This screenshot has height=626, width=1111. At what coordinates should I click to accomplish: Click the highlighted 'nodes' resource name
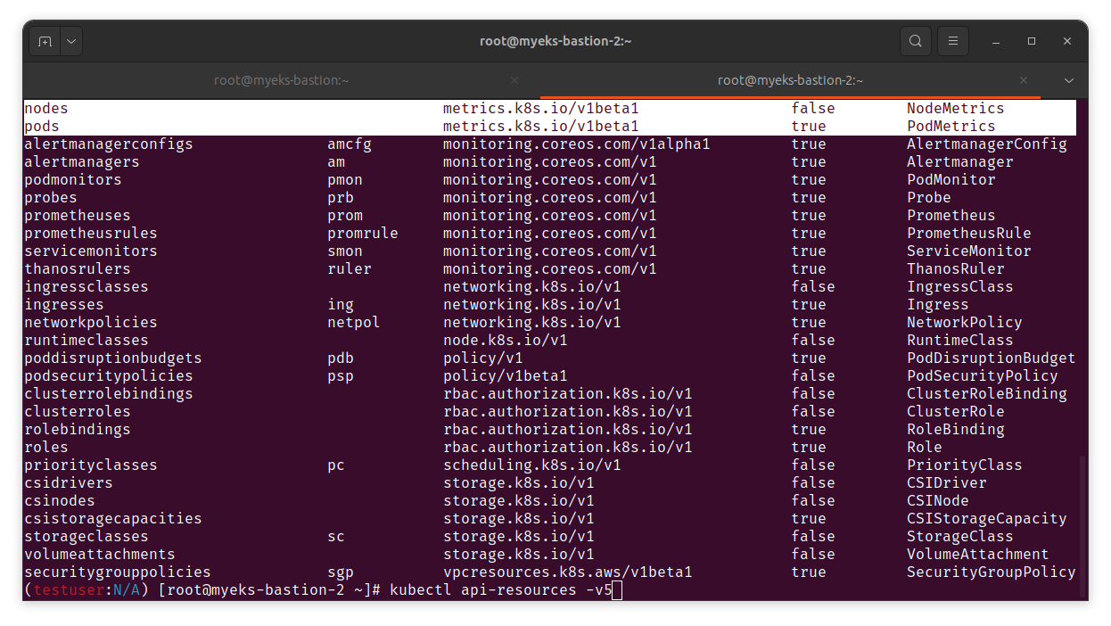46,108
